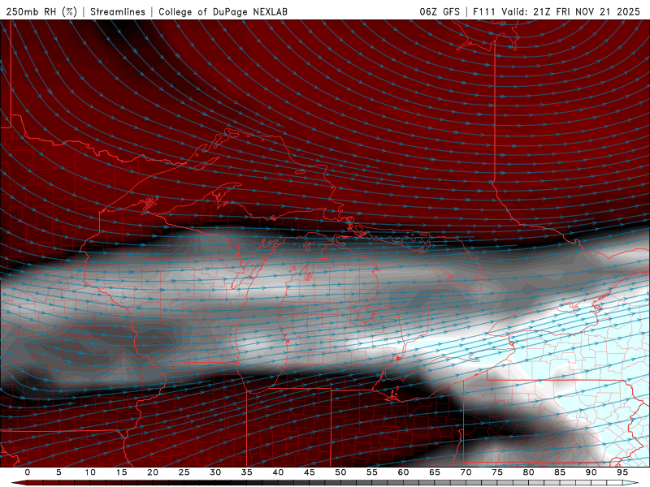Viewport: 650px width, 487px height.
Task: Click the 95 value on the color scale
Action: click(x=622, y=472)
